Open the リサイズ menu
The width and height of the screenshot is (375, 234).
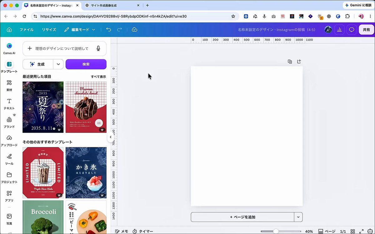tap(49, 30)
